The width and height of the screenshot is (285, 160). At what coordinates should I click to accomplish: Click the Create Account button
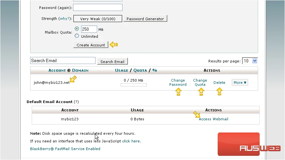point(91,45)
